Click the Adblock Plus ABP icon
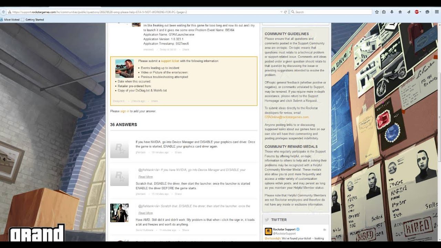Screen dimensions: 441x248 point(417,12)
